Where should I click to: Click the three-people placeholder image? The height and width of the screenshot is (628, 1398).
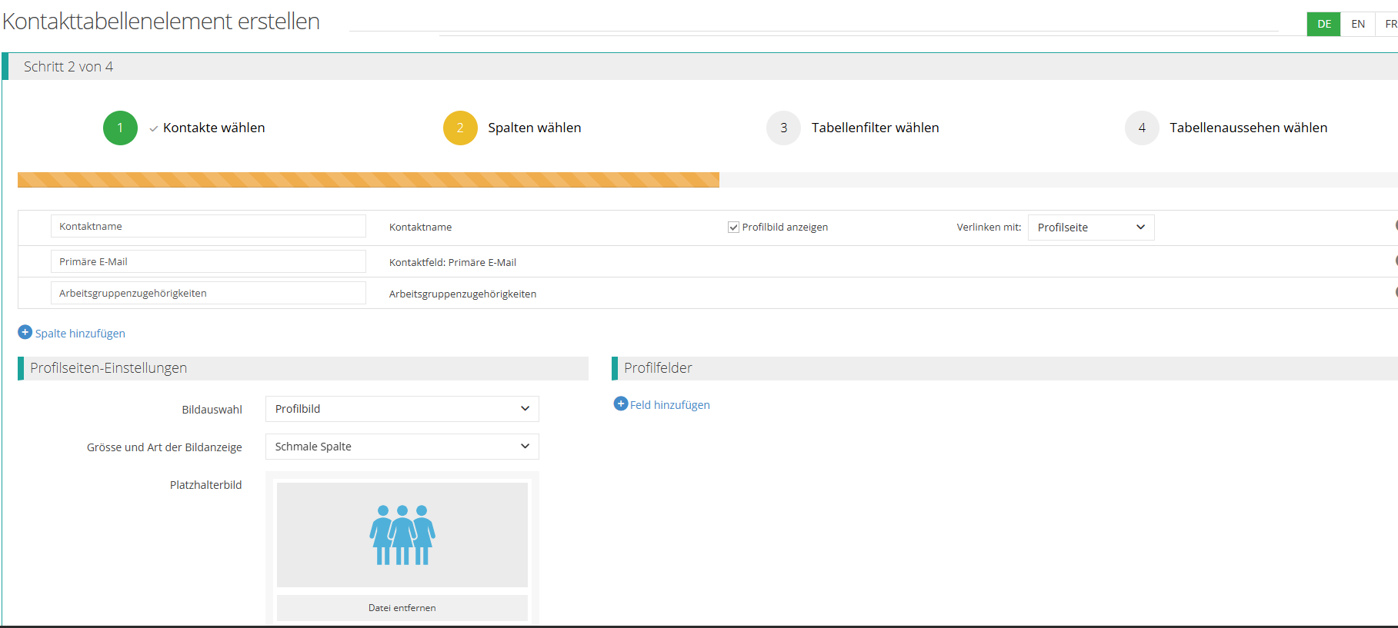402,535
